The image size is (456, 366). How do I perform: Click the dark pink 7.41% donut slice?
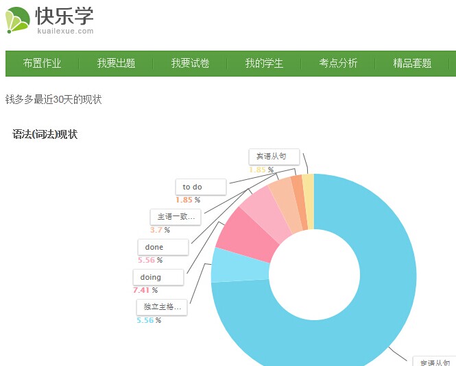(241, 234)
